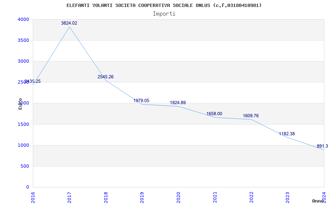
Task: Click the 0 y-axis tick label
Action: pyautogui.click(x=27, y=187)
